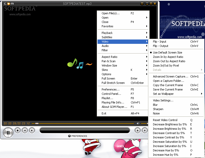Open Preferences... from the context menu
Viewport: 205px width, 158px height.
click(123, 89)
